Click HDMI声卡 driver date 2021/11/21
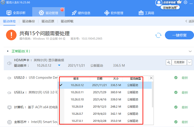 click(76, 65)
